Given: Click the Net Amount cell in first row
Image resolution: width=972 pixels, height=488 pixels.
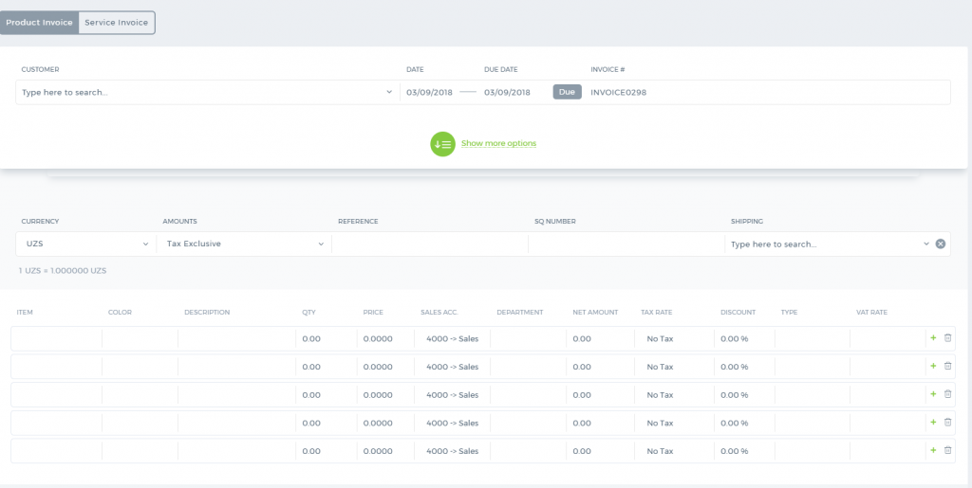Looking at the screenshot, I should (x=600, y=339).
